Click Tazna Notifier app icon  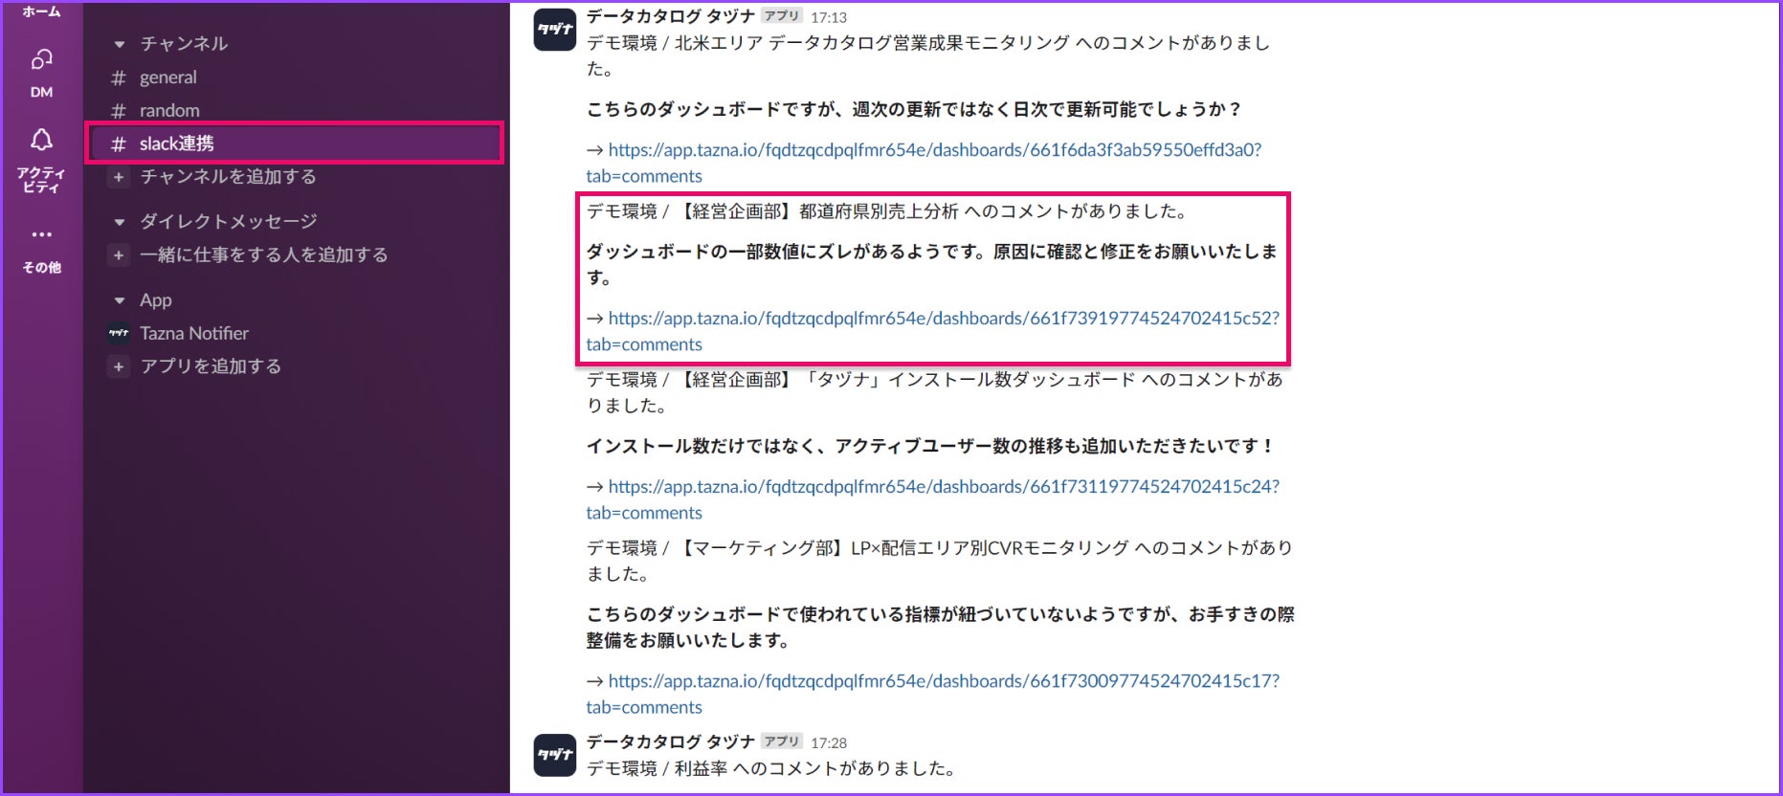pyautogui.click(x=119, y=334)
